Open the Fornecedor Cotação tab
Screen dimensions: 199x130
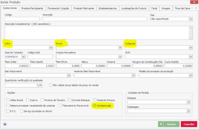coord(59,8)
